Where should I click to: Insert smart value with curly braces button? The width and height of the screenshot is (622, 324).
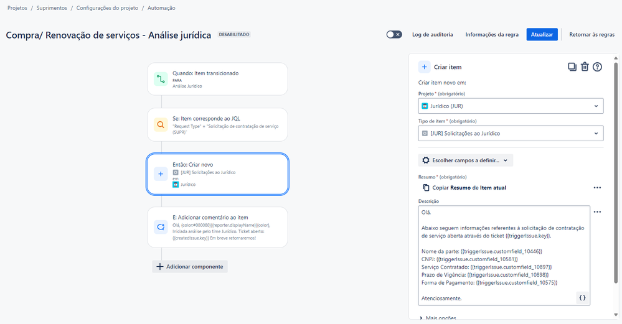pyautogui.click(x=582, y=298)
